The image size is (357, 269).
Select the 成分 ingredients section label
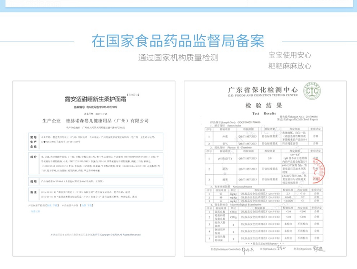[33, 156]
